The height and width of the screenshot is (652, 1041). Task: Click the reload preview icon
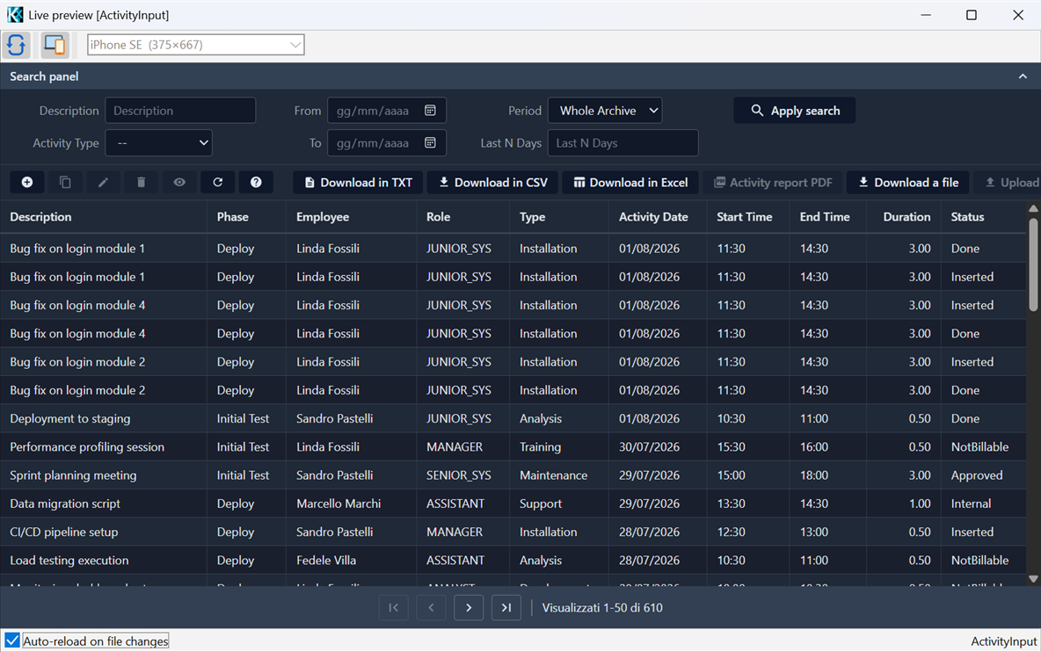(17, 45)
